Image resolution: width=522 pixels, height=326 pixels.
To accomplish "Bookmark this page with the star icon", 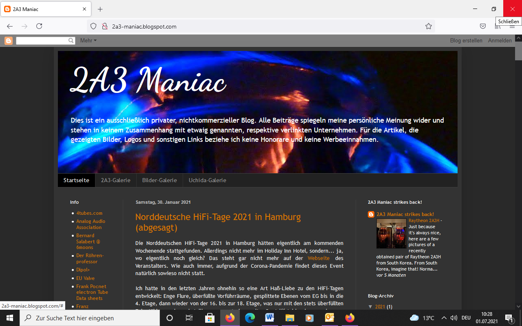I will tap(428, 26).
